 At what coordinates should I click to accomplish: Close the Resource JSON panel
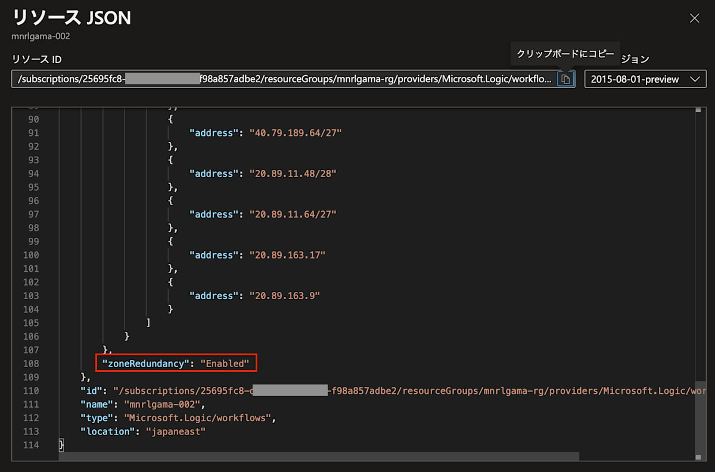point(694,18)
